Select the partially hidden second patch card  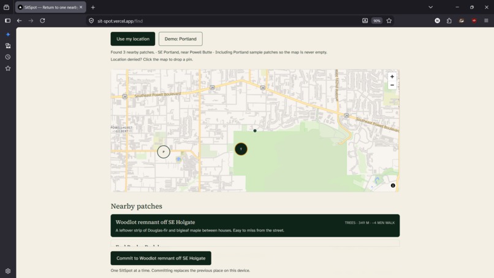255,243
